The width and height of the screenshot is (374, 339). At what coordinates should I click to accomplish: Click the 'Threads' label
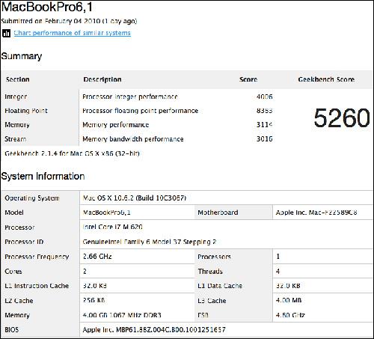tap(210, 271)
